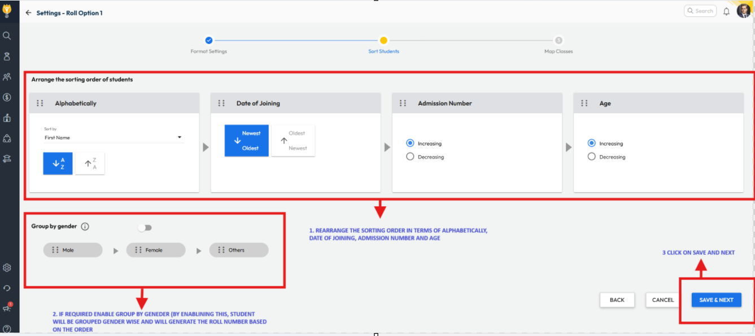755x336 pixels.
Task: Click the Search field at top right
Action: pos(700,11)
